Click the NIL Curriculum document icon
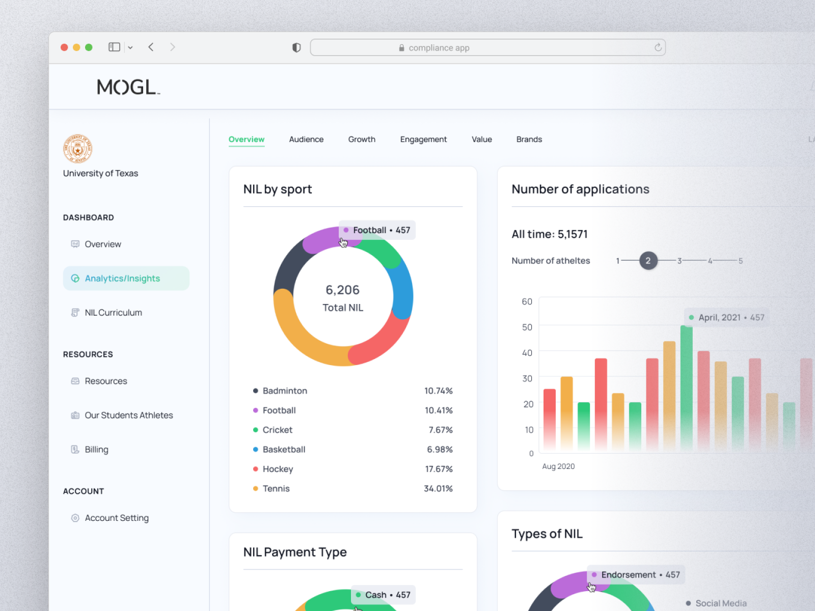 pyautogui.click(x=75, y=312)
